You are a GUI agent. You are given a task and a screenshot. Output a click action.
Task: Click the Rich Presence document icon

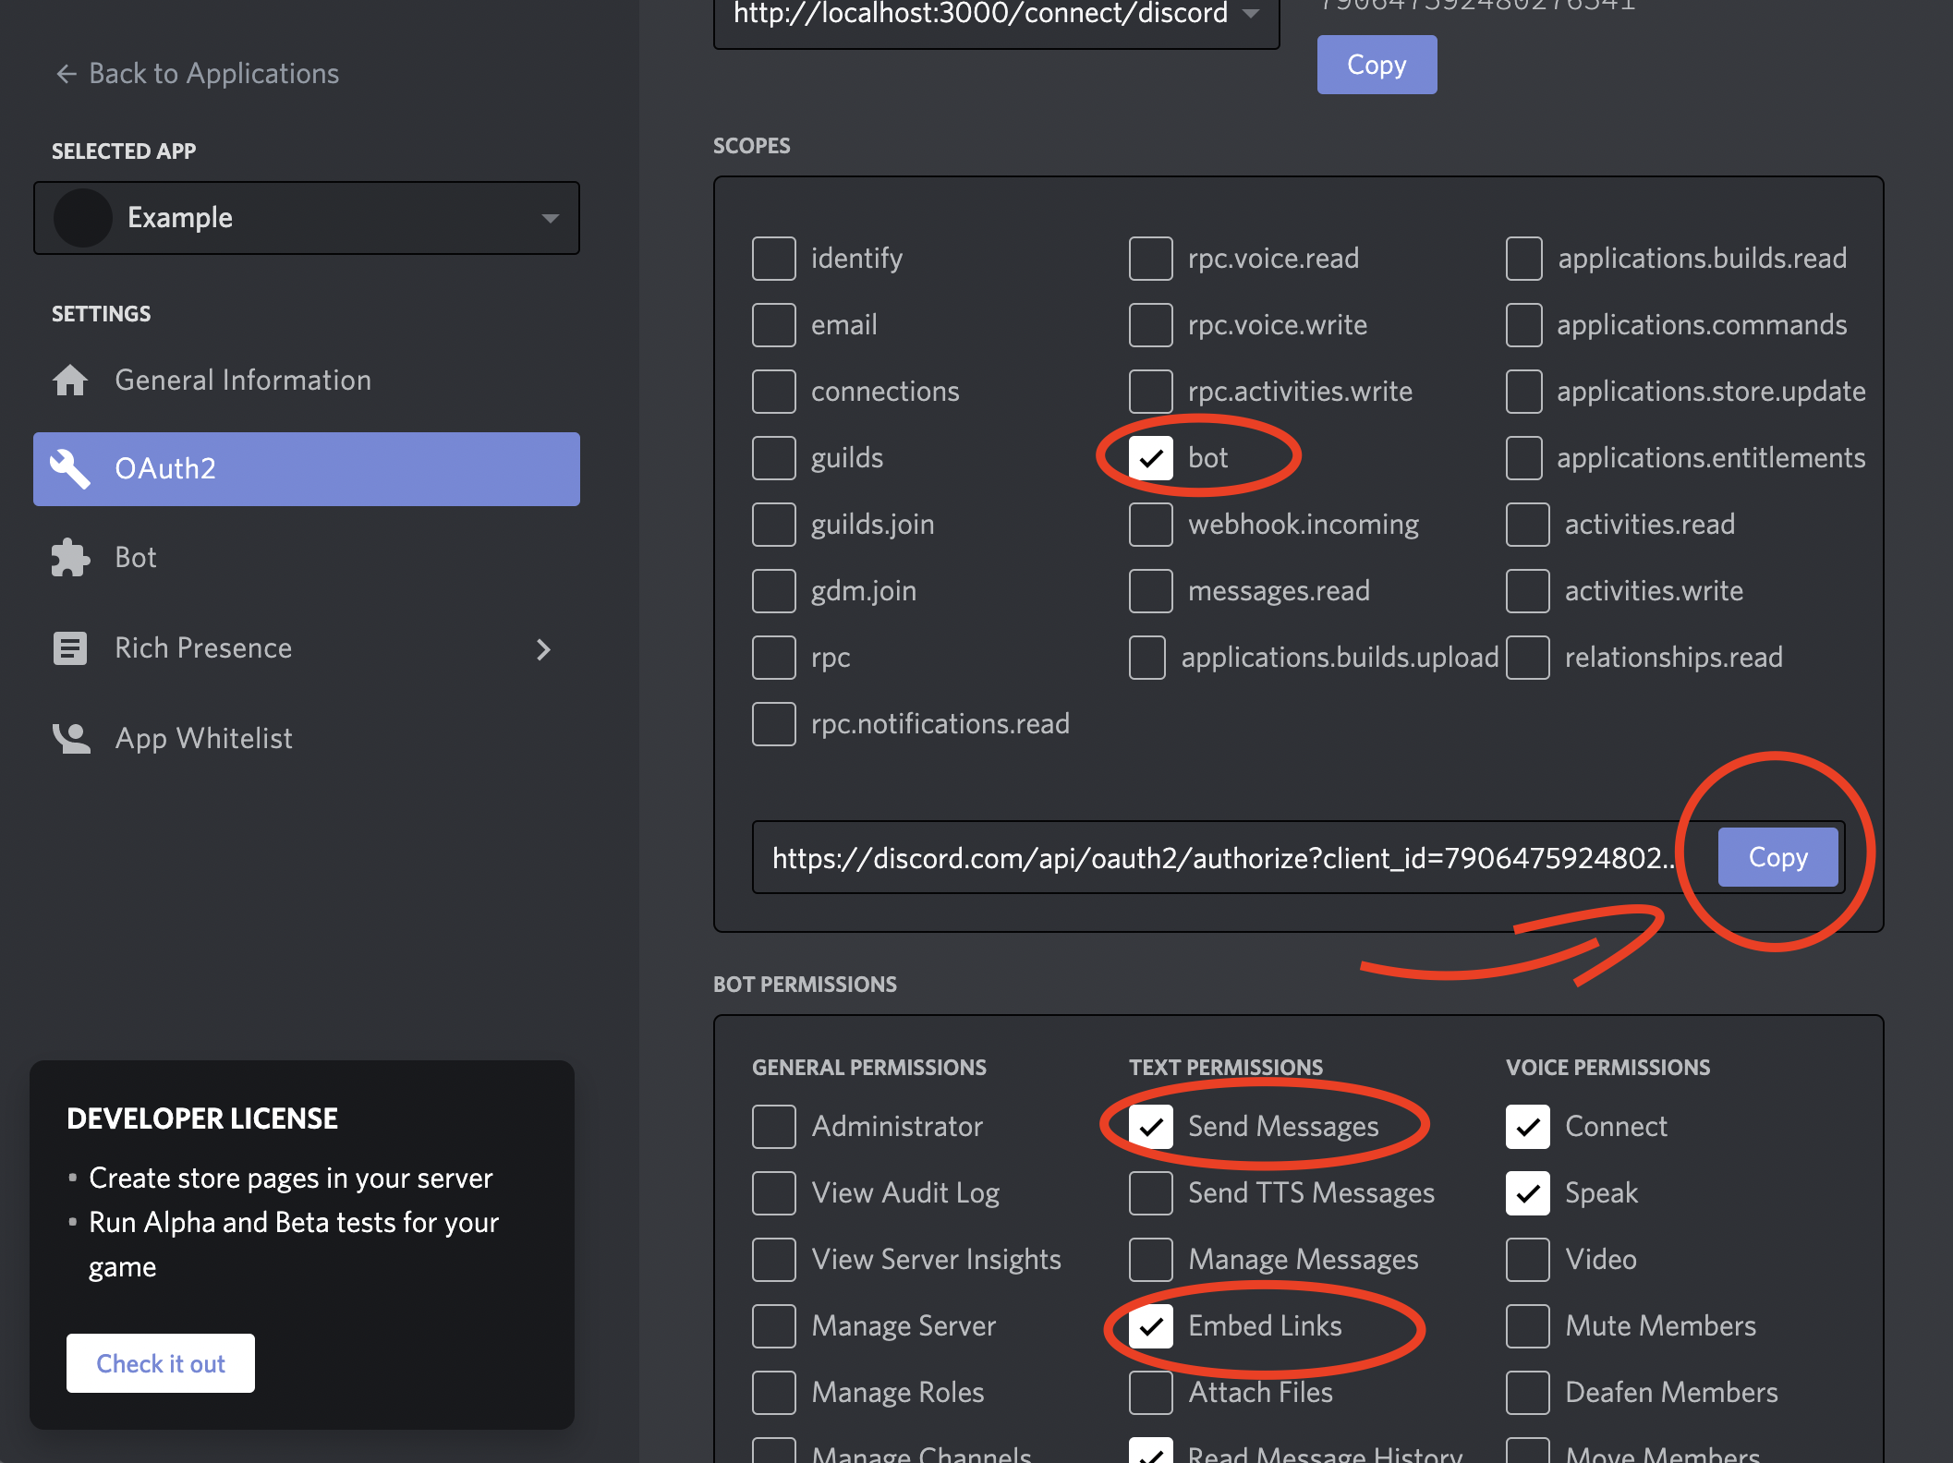click(70, 648)
